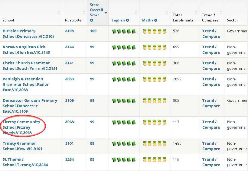
Task: Click Maths medal rating for Korowa Anglican
Action: tap(155, 47)
